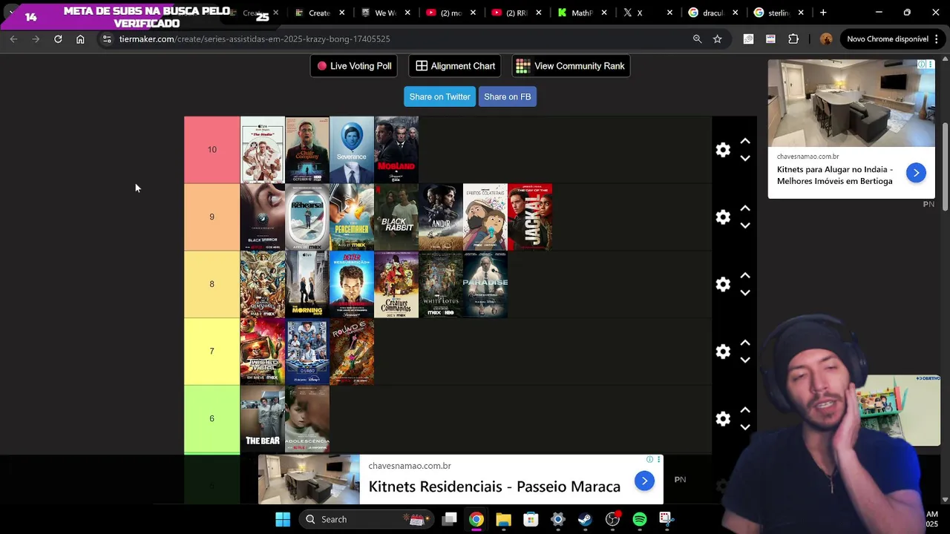Move tier 8 row up with arrow
The height and width of the screenshot is (534, 950).
[x=745, y=275]
